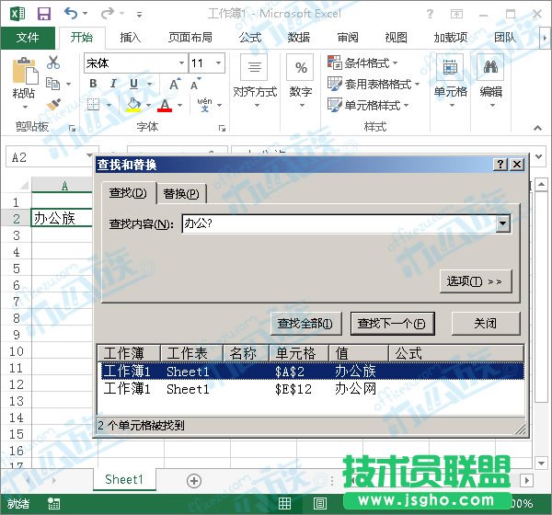The image size is (552, 515).
Task: Select the result row with $A$2 办公族
Action: 312,372
